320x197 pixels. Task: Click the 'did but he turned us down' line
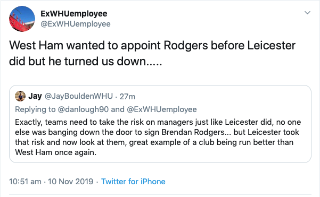tap(86, 61)
